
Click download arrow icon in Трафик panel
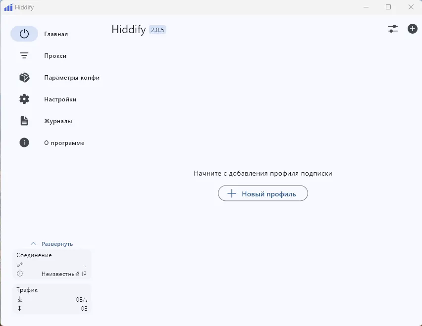[19, 299]
